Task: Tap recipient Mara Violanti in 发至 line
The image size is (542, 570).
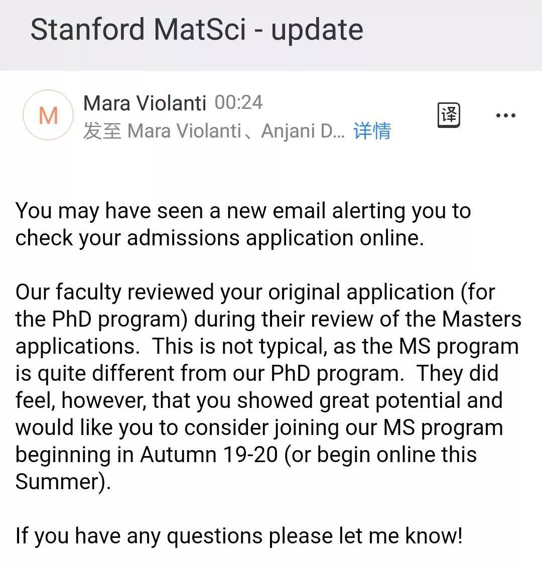Action: pyautogui.click(x=184, y=131)
